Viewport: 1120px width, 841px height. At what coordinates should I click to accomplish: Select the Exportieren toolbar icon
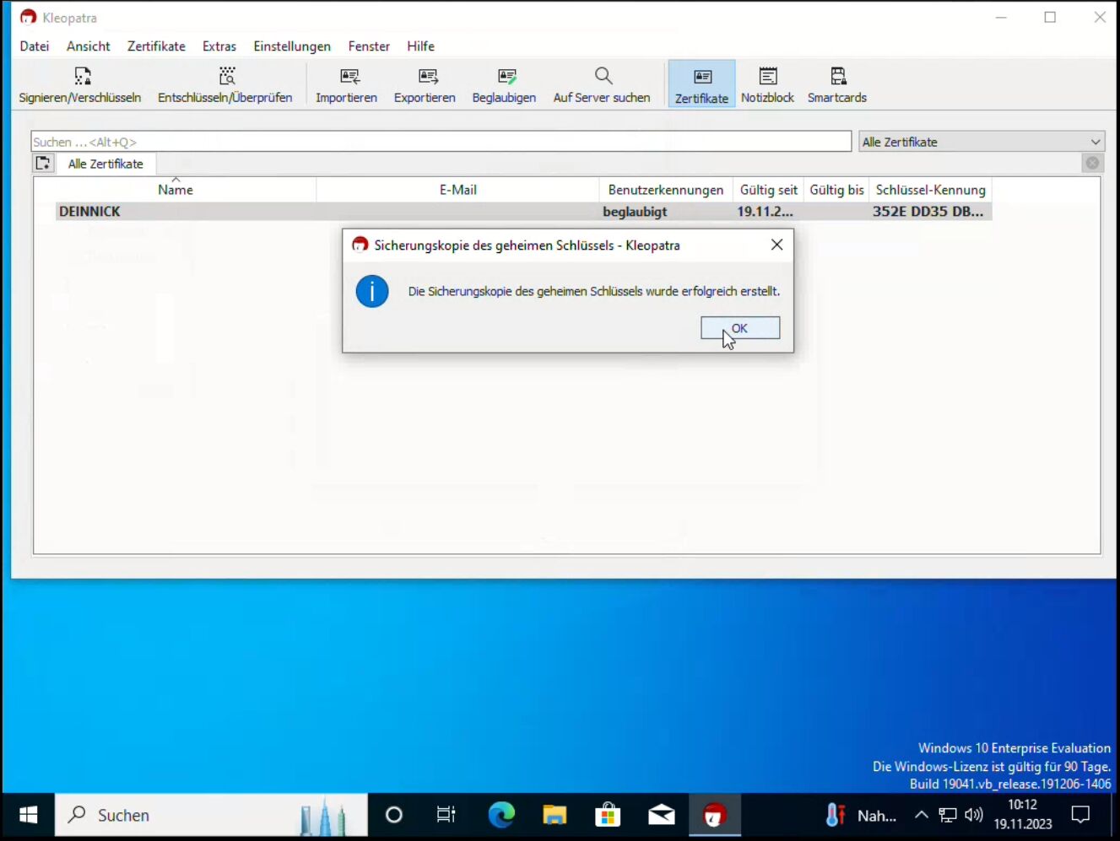(x=425, y=85)
